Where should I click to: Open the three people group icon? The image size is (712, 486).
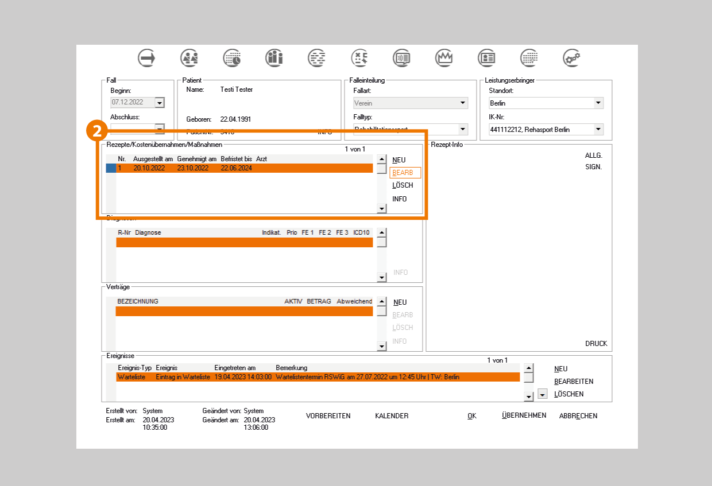coord(274,57)
